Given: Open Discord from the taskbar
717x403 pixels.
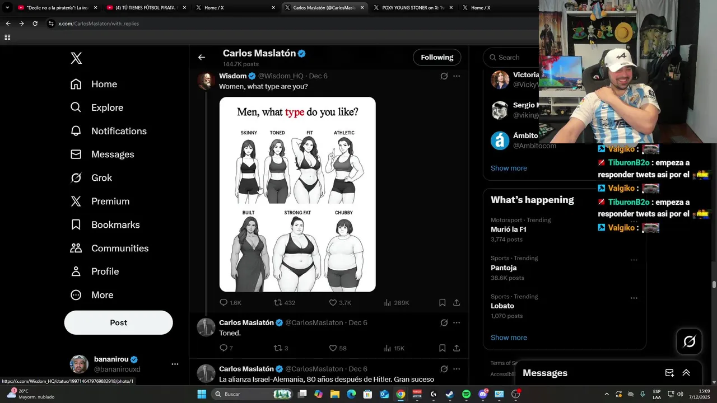Looking at the screenshot, I should tap(483, 394).
